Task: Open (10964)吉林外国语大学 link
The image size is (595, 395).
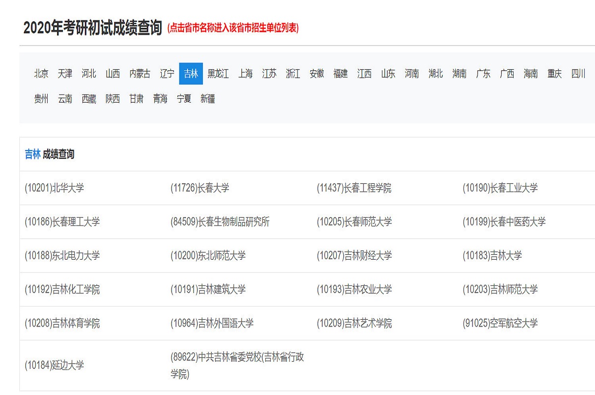Action: click(x=212, y=324)
